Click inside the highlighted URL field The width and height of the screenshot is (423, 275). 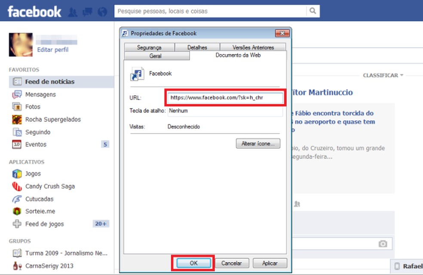(224, 98)
